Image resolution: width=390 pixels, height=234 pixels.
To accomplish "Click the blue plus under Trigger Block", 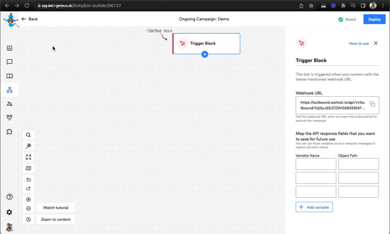I will click(205, 54).
